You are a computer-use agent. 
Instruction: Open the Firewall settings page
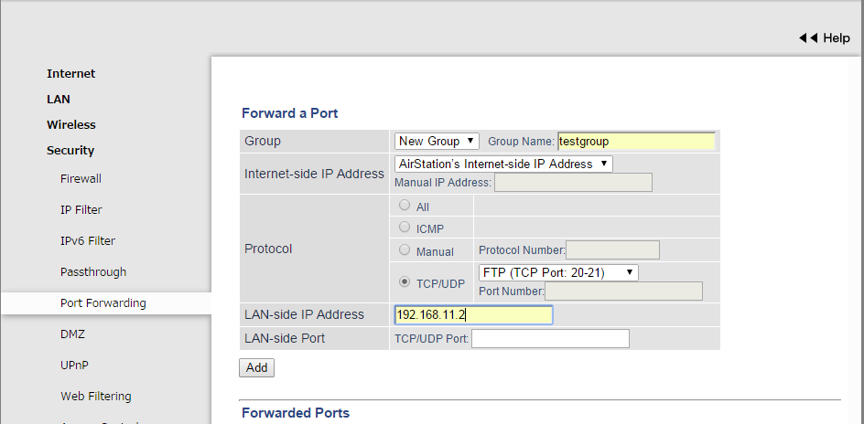pyautogui.click(x=81, y=179)
